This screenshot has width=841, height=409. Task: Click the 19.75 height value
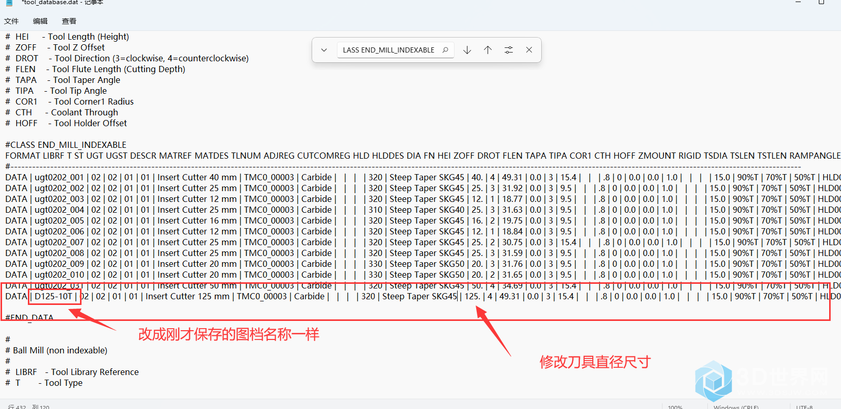[512, 220]
